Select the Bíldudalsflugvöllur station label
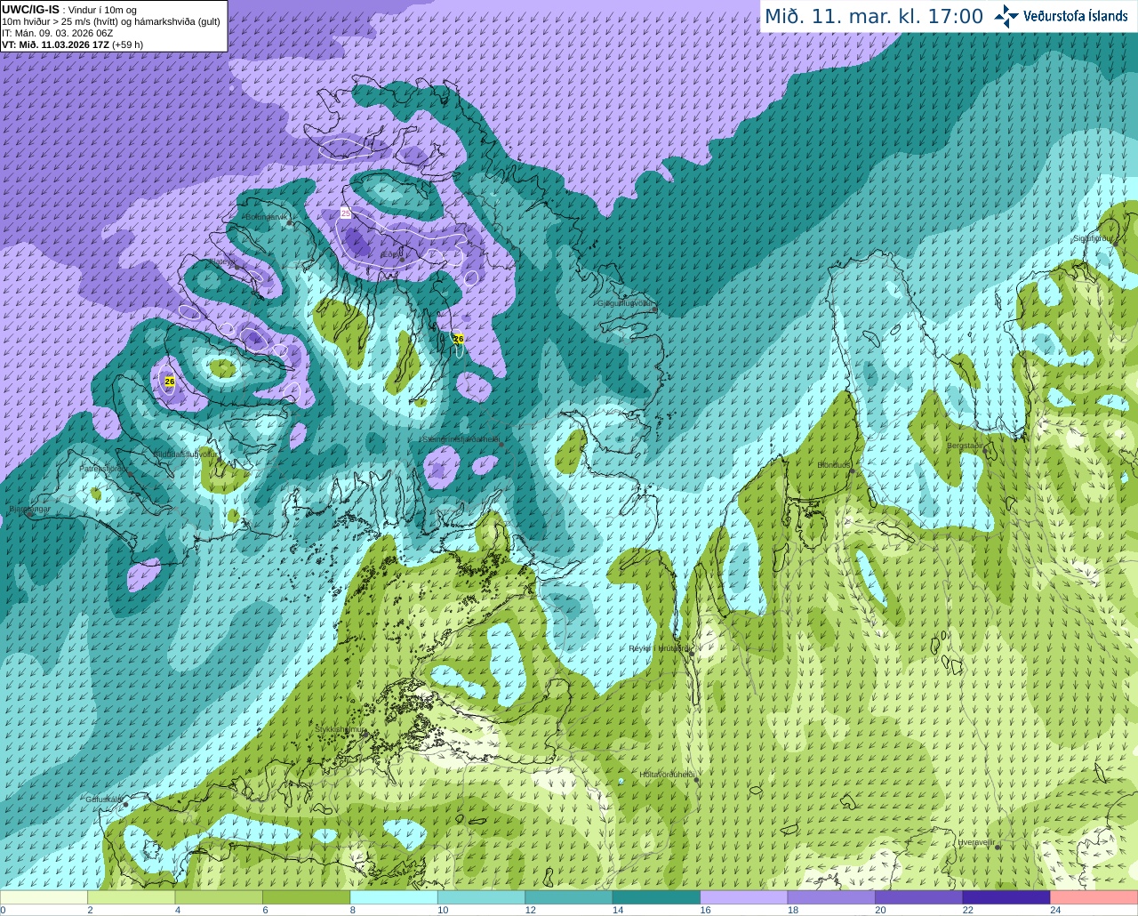The width and height of the screenshot is (1138, 916). pyautogui.click(x=184, y=454)
